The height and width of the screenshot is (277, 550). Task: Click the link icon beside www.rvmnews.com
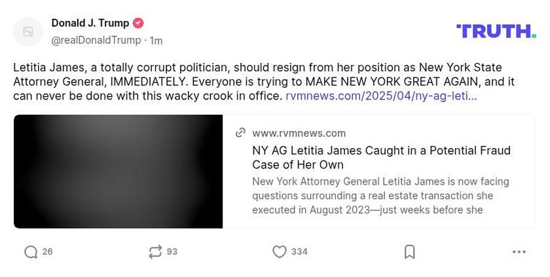pyautogui.click(x=241, y=133)
